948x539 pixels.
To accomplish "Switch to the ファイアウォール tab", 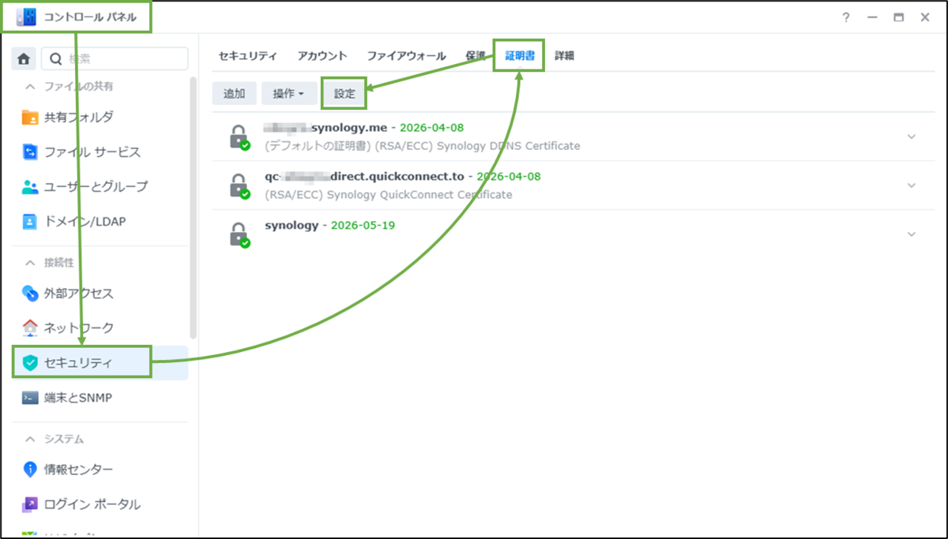I will pos(406,56).
